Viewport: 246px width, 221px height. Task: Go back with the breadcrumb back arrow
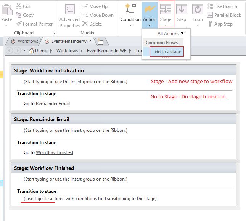[x=9, y=51]
